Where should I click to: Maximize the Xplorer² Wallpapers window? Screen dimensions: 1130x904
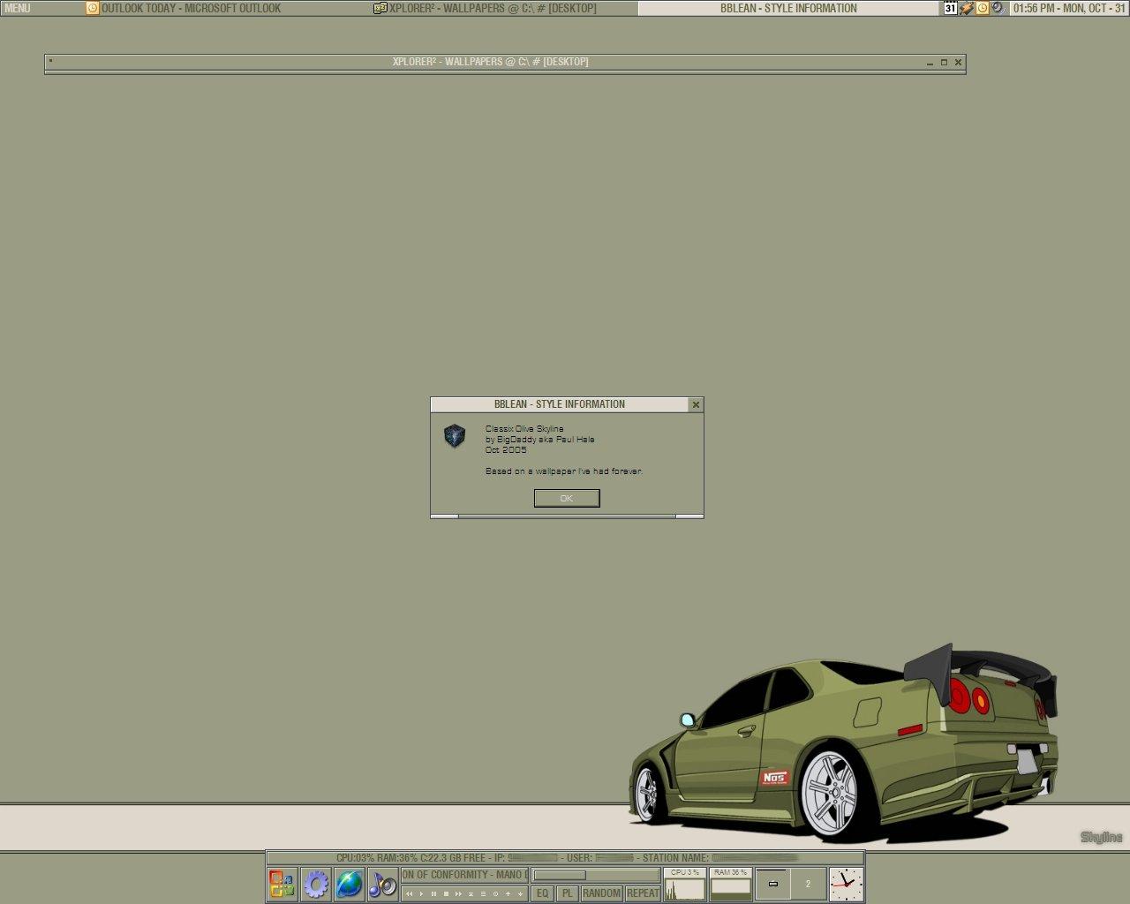(x=944, y=62)
